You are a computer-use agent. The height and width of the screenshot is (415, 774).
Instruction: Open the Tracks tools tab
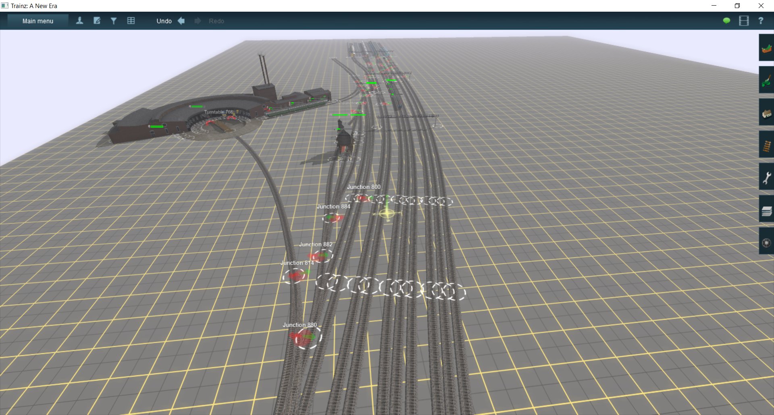pos(766,144)
